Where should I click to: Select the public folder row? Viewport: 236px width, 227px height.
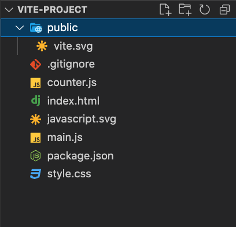tap(119, 28)
